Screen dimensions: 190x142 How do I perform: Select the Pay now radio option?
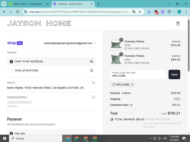pos(11,133)
